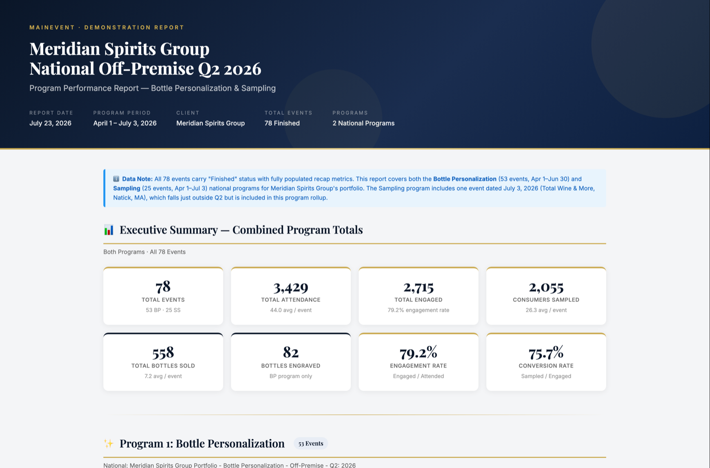Click the Consumers Sampled card showing 2,055
The height and width of the screenshot is (468, 710).
[546, 296]
